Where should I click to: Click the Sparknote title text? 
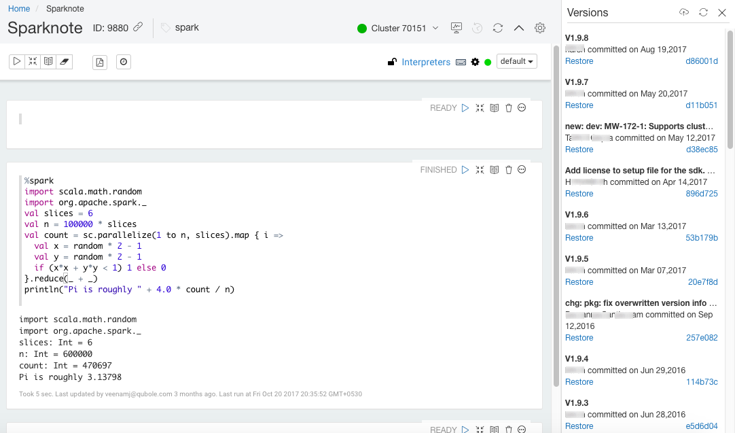[45, 28]
